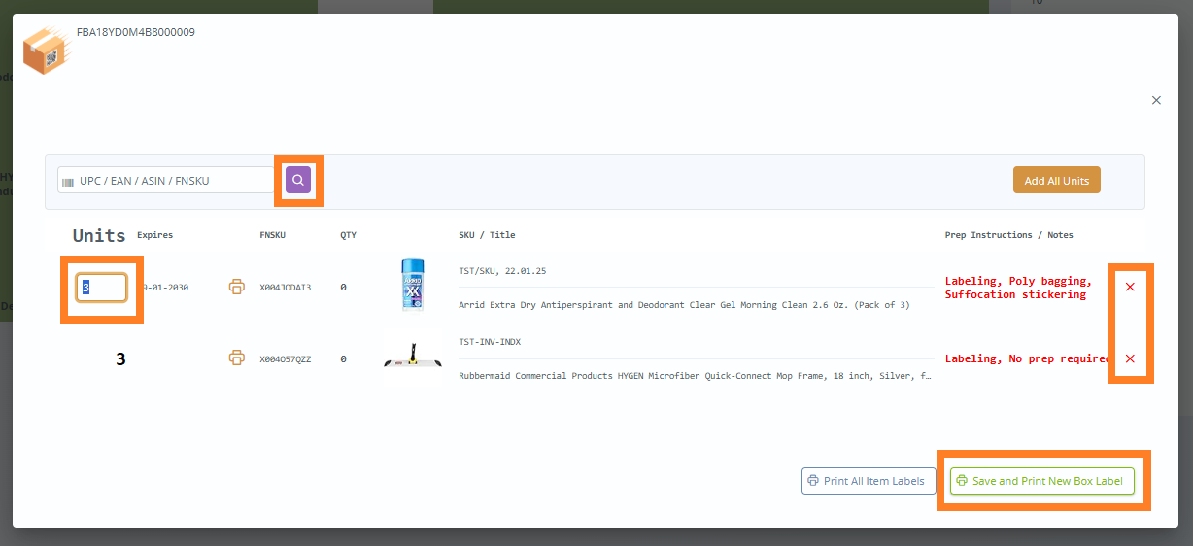Select the FNSKU code X004JODAI3

pyautogui.click(x=286, y=288)
